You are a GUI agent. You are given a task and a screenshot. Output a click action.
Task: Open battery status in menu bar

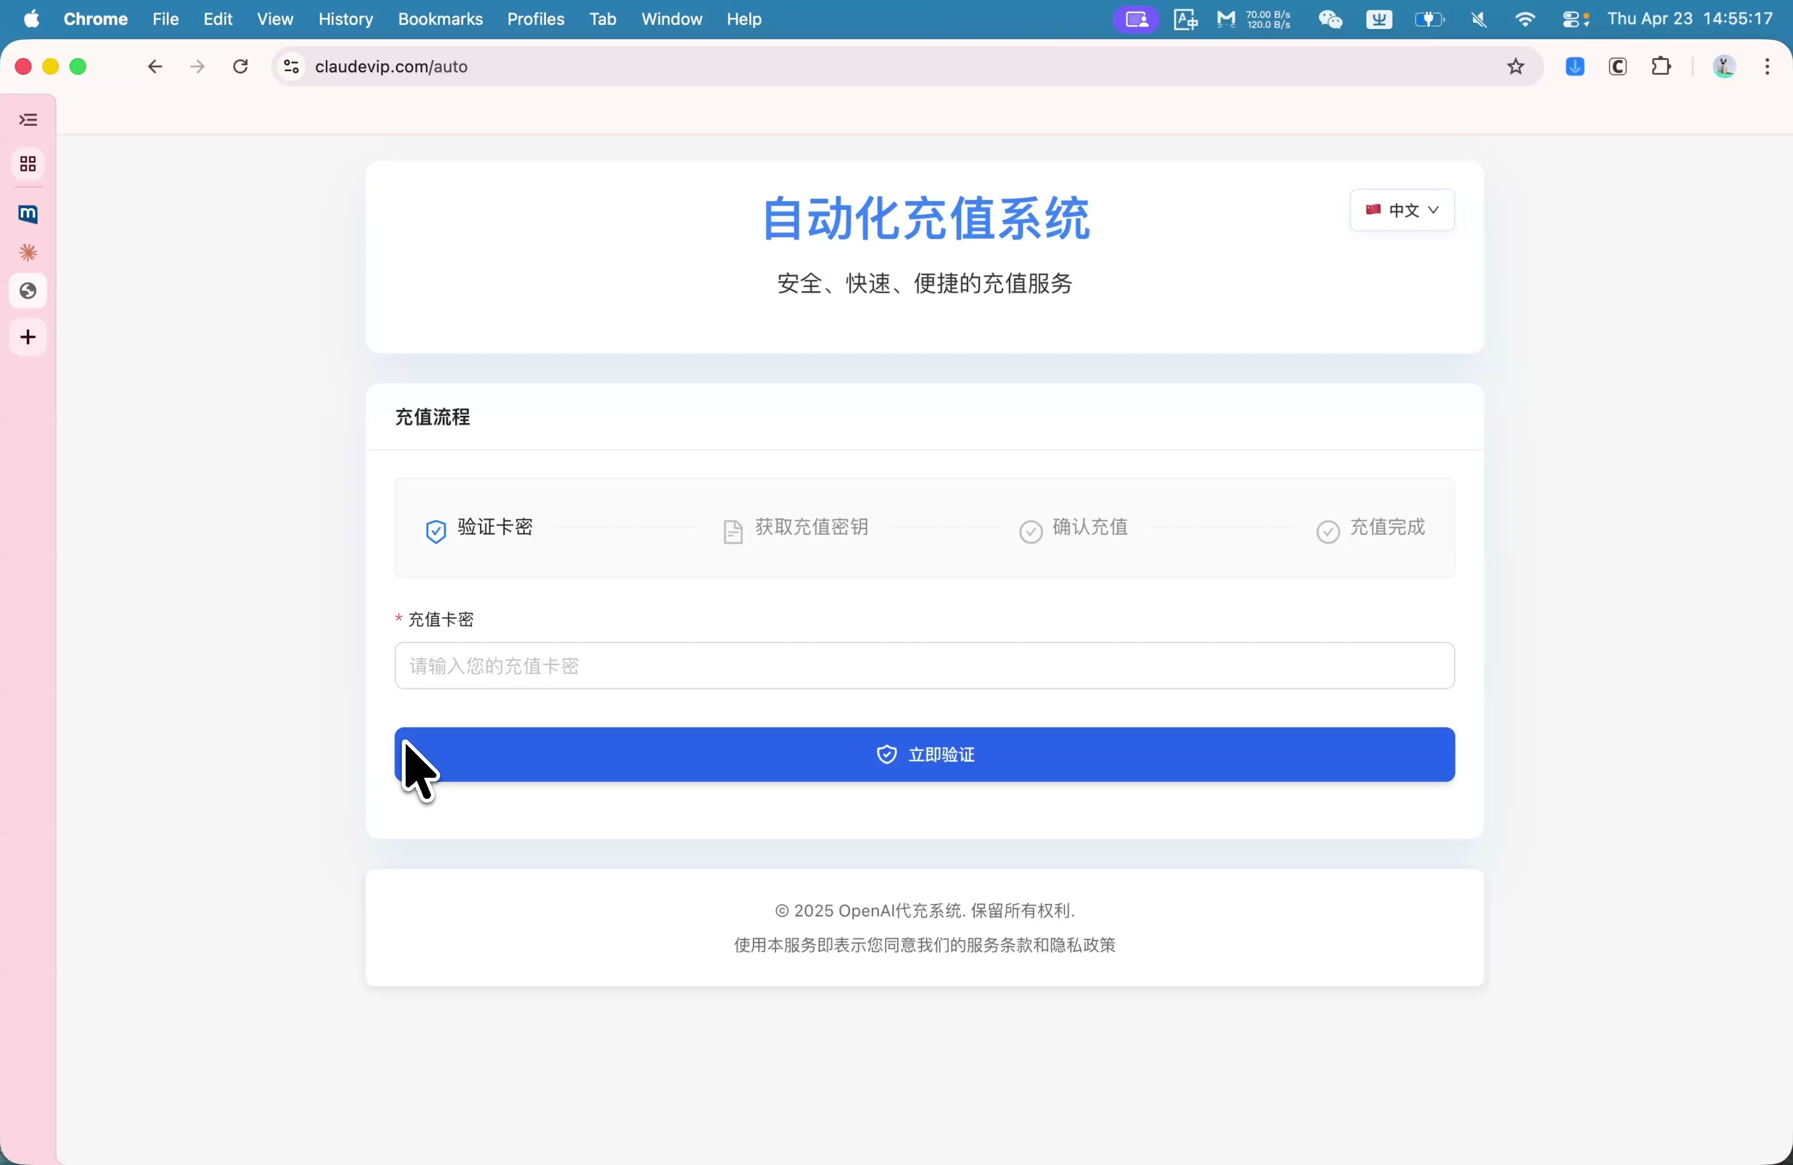click(x=1428, y=19)
